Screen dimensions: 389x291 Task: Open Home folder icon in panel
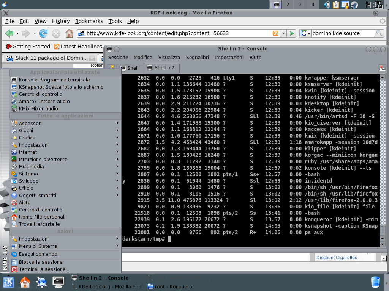coord(25,282)
